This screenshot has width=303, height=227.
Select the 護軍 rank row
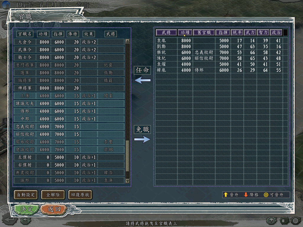point(69,73)
